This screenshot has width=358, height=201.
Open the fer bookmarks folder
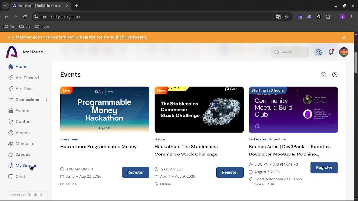coord(9,27)
